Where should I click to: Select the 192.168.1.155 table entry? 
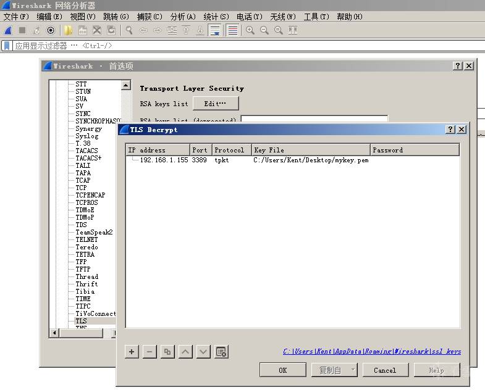pyautogui.click(x=164, y=160)
